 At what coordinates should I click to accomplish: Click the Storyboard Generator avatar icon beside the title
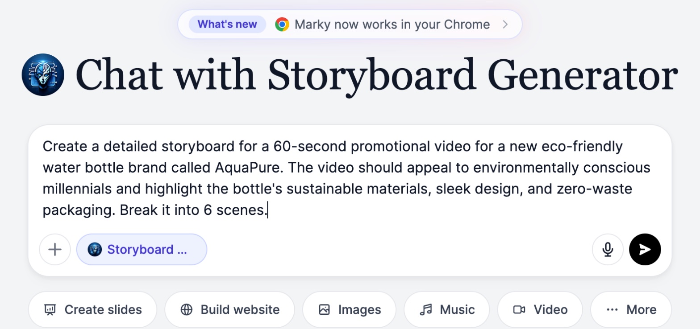pyautogui.click(x=43, y=74)
